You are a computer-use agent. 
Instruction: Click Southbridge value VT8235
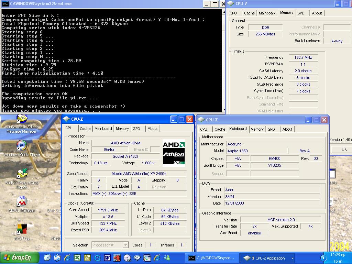275,165
